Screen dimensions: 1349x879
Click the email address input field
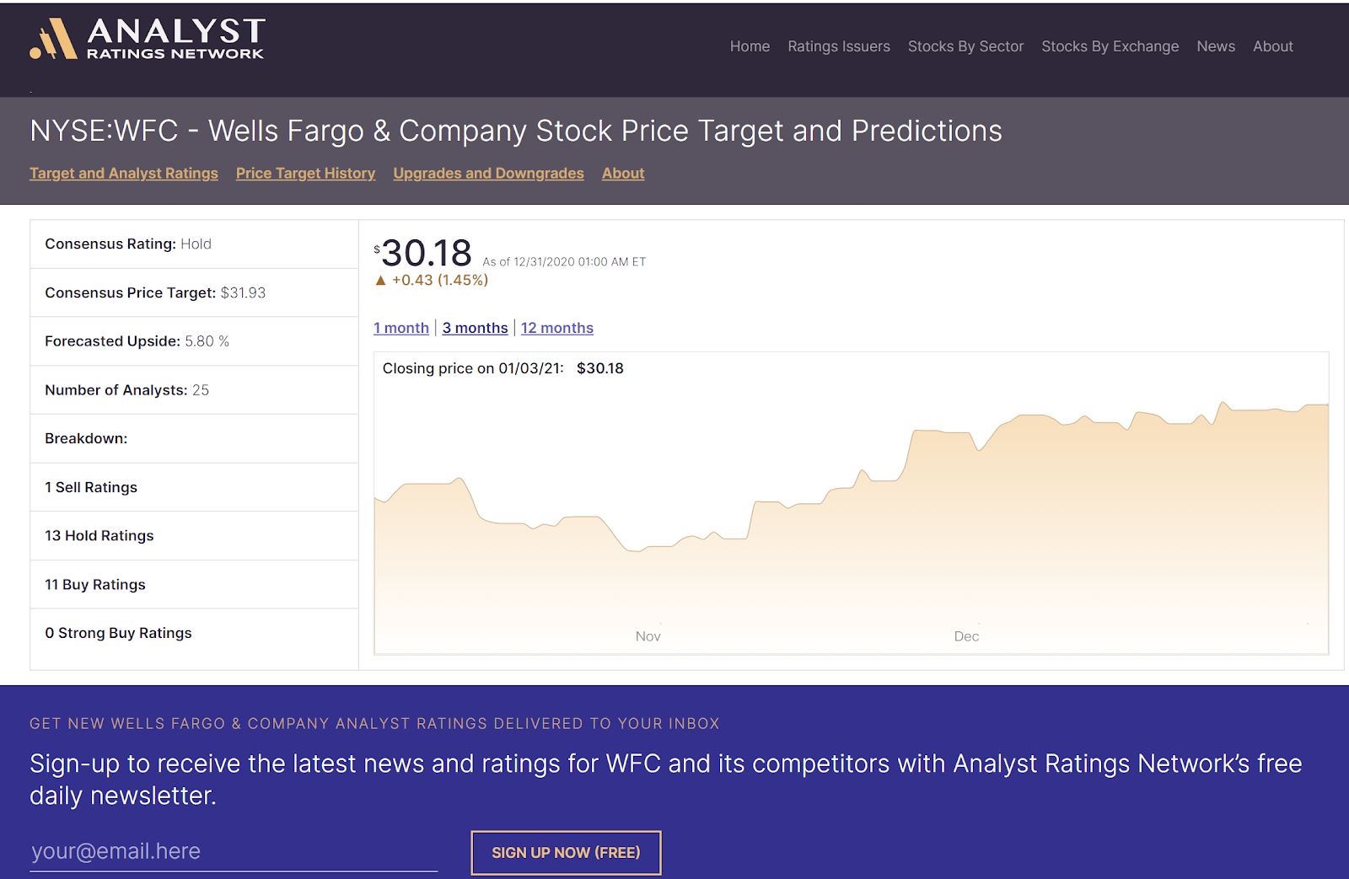[x=234, y=851]
